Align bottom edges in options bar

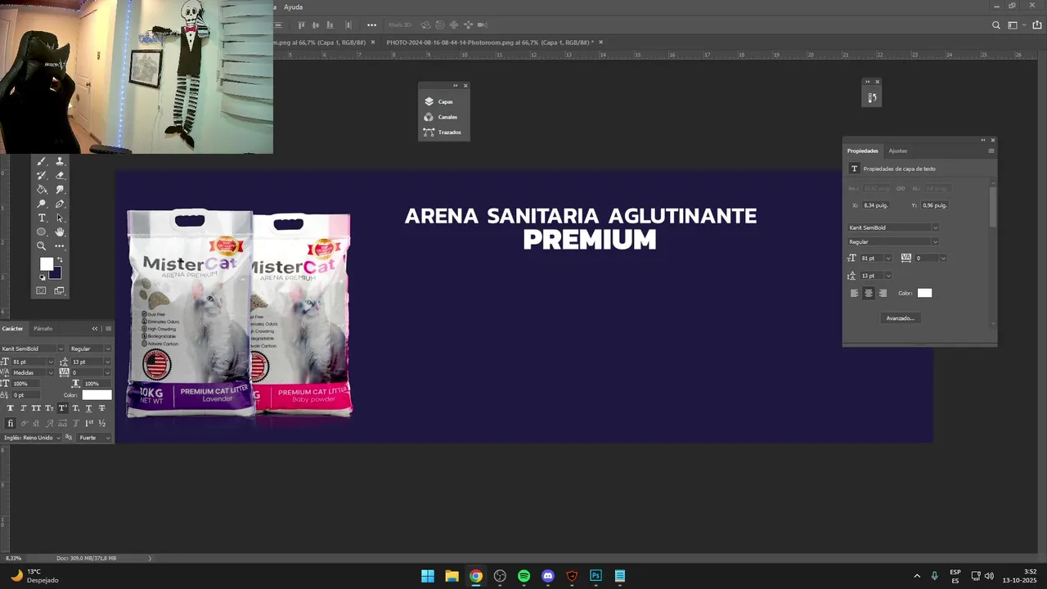(x=330, y=25)
